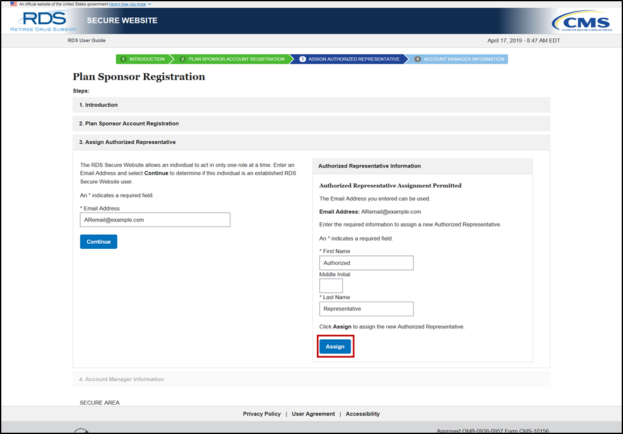Click the RDS Retiree Drug Subsidy logo

coord(43,20)
